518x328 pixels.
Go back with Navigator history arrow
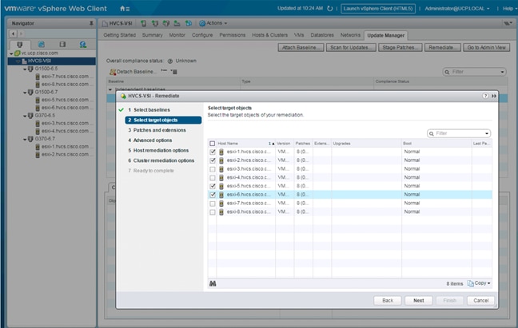coord(13,34)
